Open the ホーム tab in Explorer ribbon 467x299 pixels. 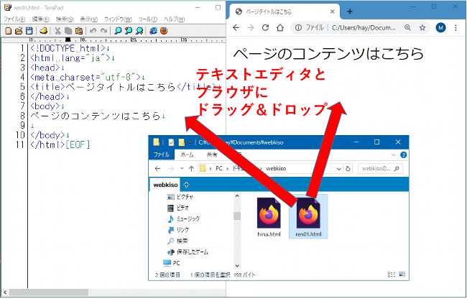click(186, 155)
